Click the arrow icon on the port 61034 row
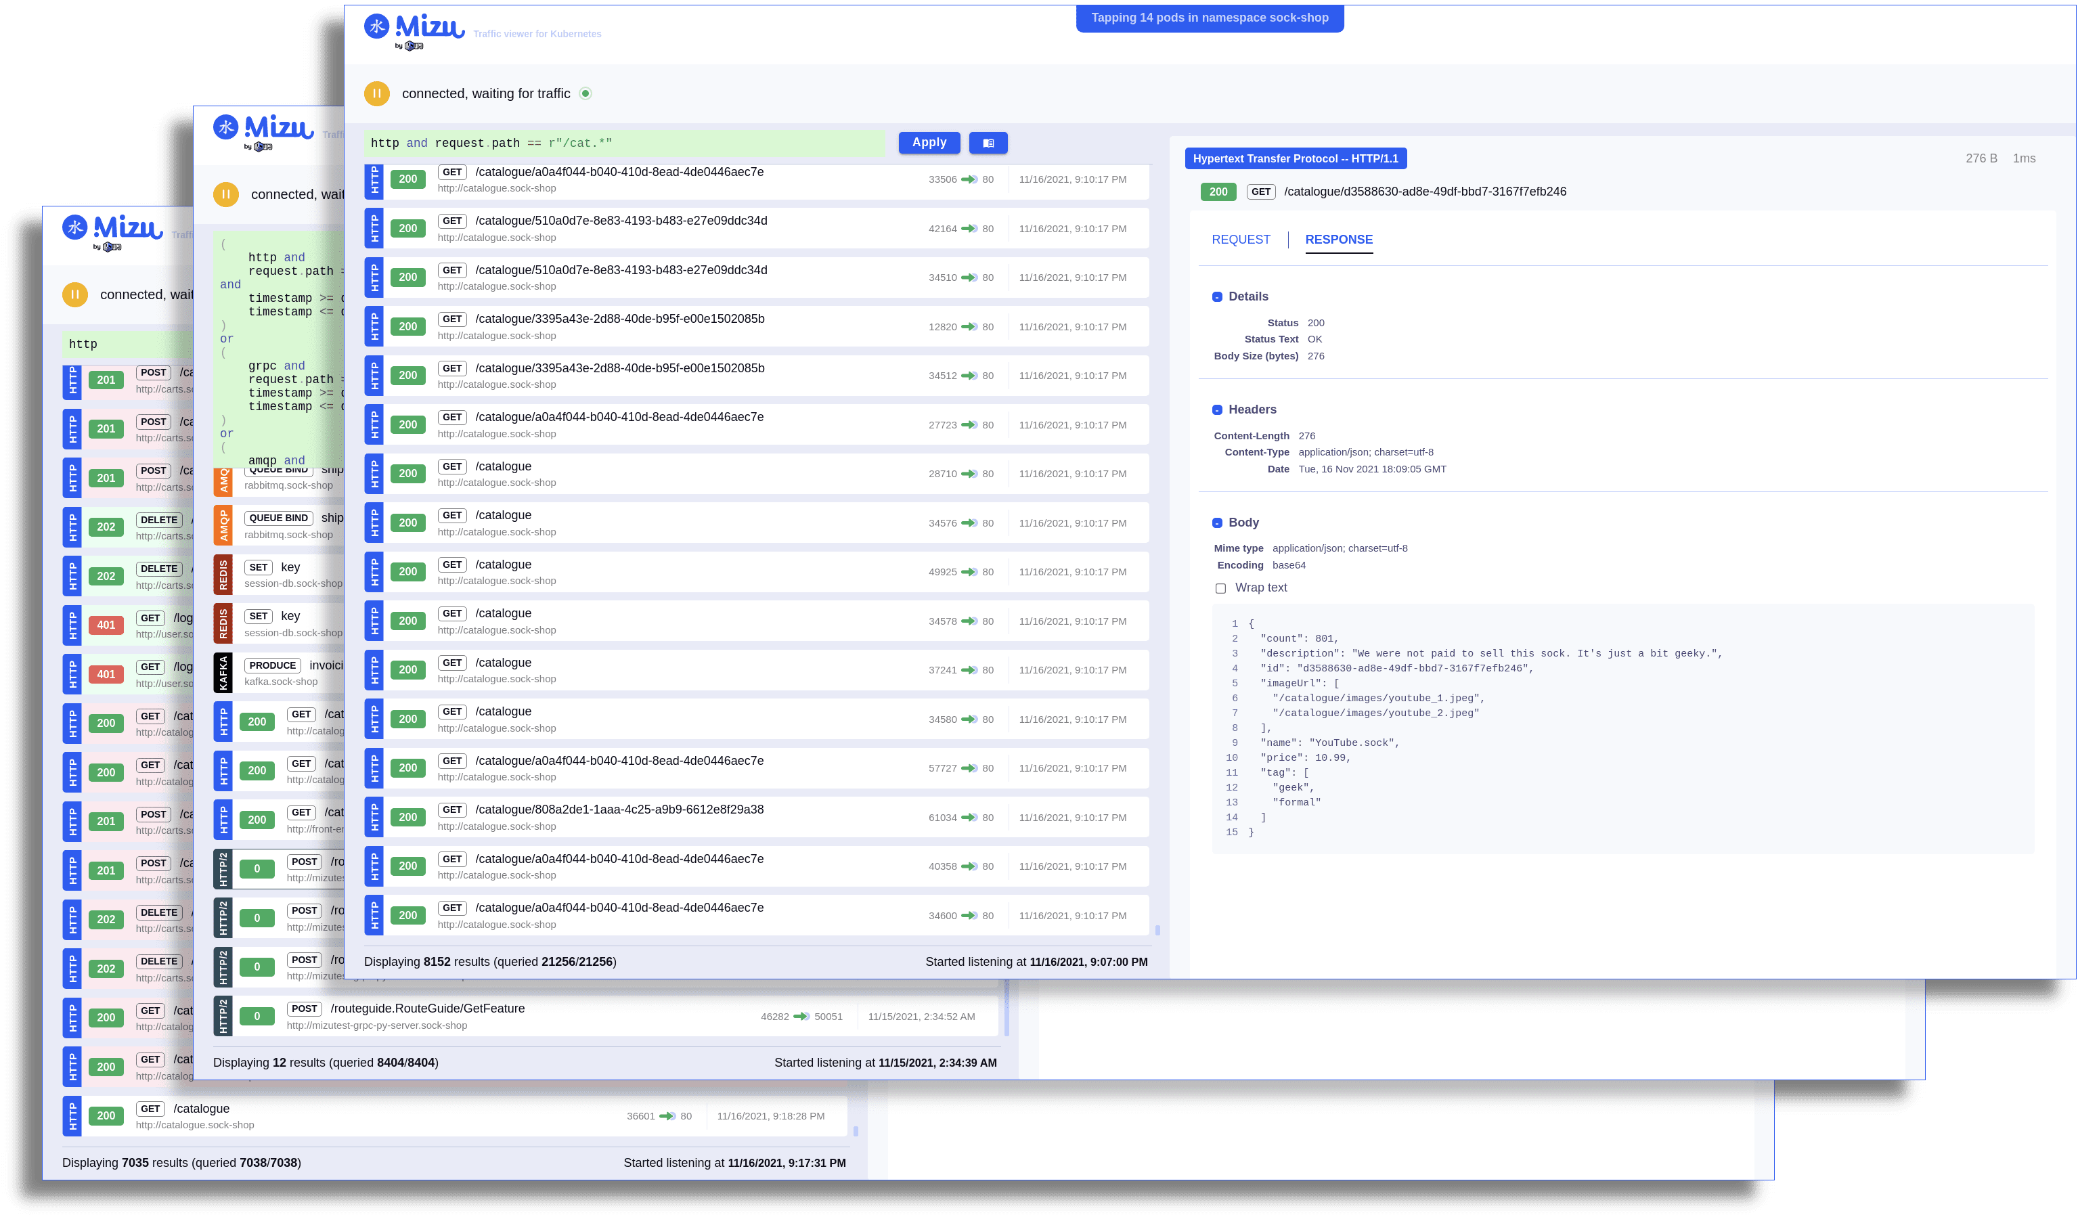 969,818
